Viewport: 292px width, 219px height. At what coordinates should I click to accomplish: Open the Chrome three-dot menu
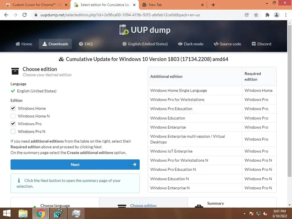286,15
